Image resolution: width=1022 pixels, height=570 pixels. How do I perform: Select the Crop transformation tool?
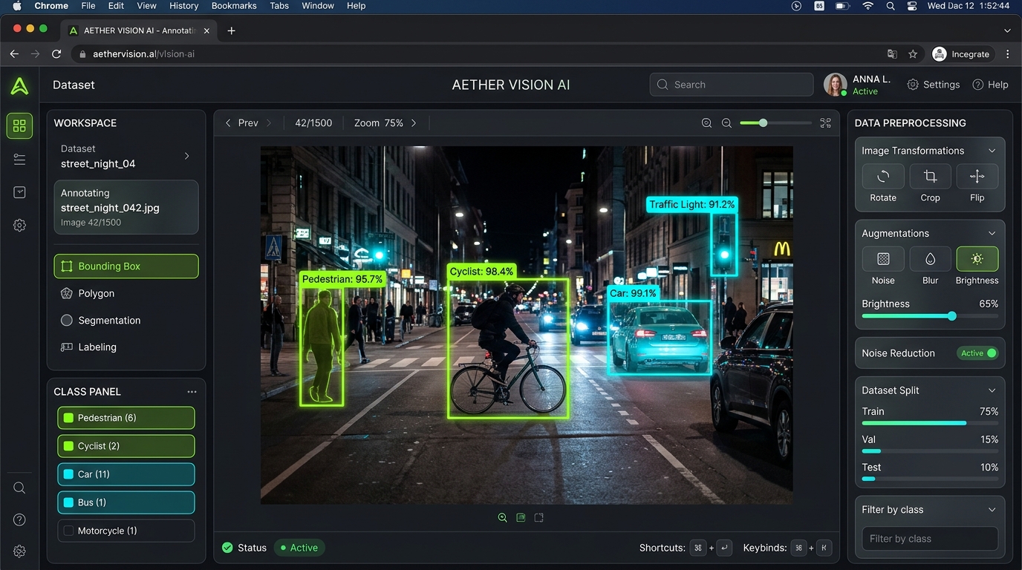[930, 177]
